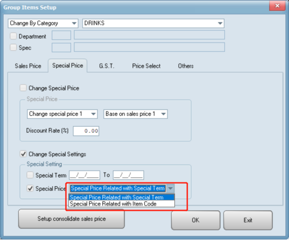Select the Others tab

(x=186, y=66)
